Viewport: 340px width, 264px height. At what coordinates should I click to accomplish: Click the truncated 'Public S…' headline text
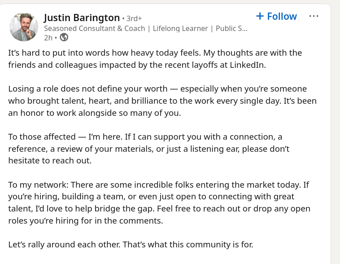coord(231,28)
